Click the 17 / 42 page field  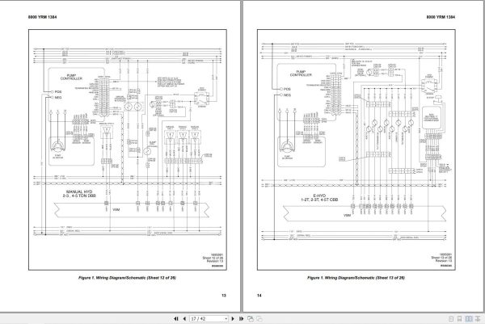point(207,318)
